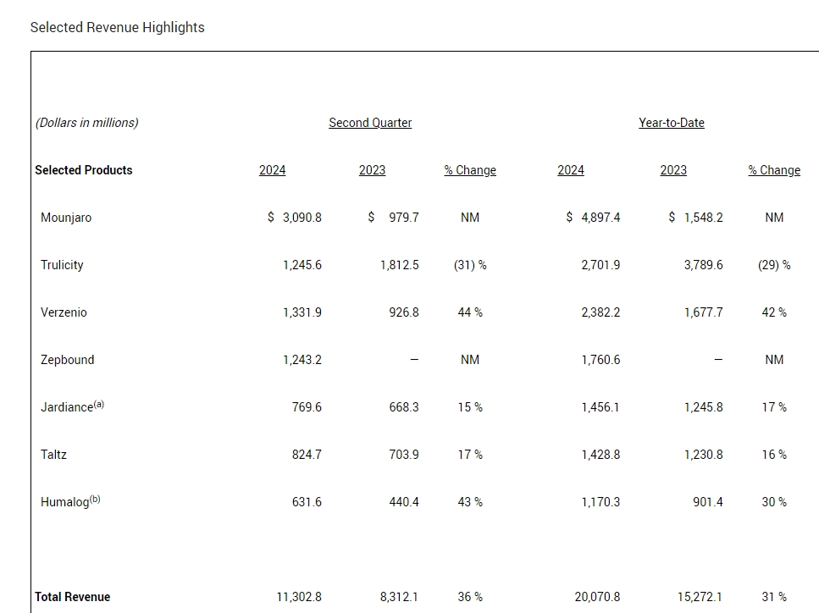Select Total Revenue value 15,272.1
819x613 pixels.
pos(700,597)
